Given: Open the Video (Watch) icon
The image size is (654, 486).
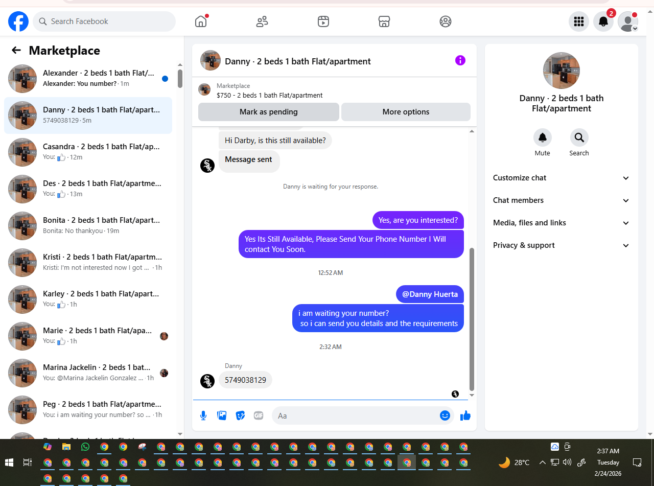Looking at the screenshot, I should 323,21.
